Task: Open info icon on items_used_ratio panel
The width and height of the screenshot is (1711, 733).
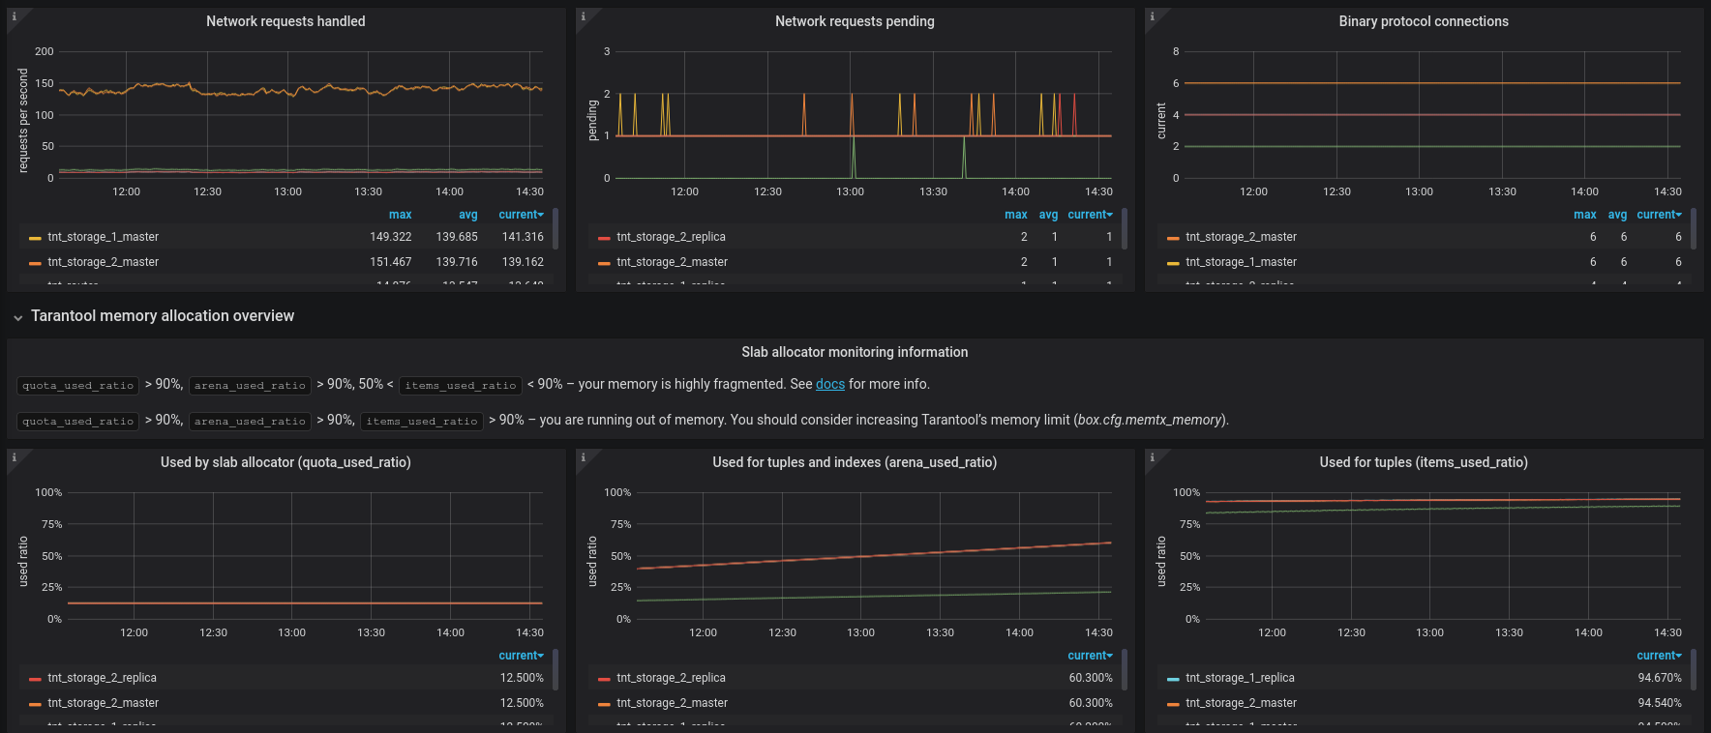Action: [x=1152, y=456]
